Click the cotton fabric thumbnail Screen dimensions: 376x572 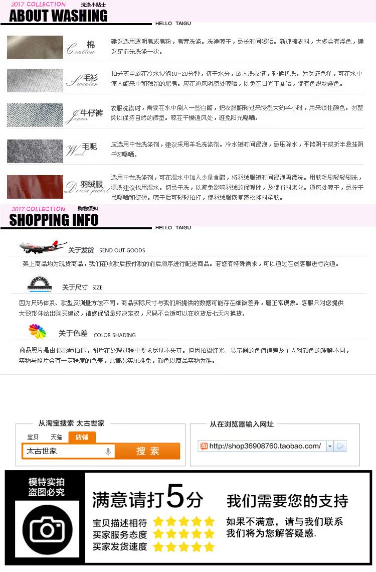click(x=35, y=47)
